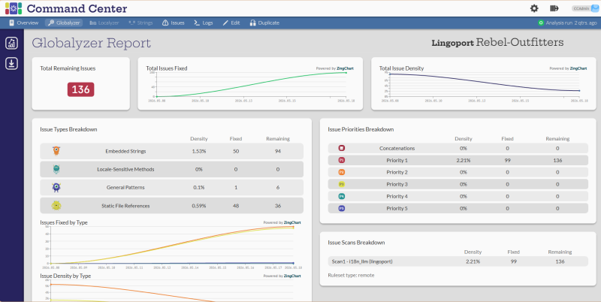This screenshot has height=302, width=601.
Task: Open the Strings tab
Action: [x=140, y=23]
